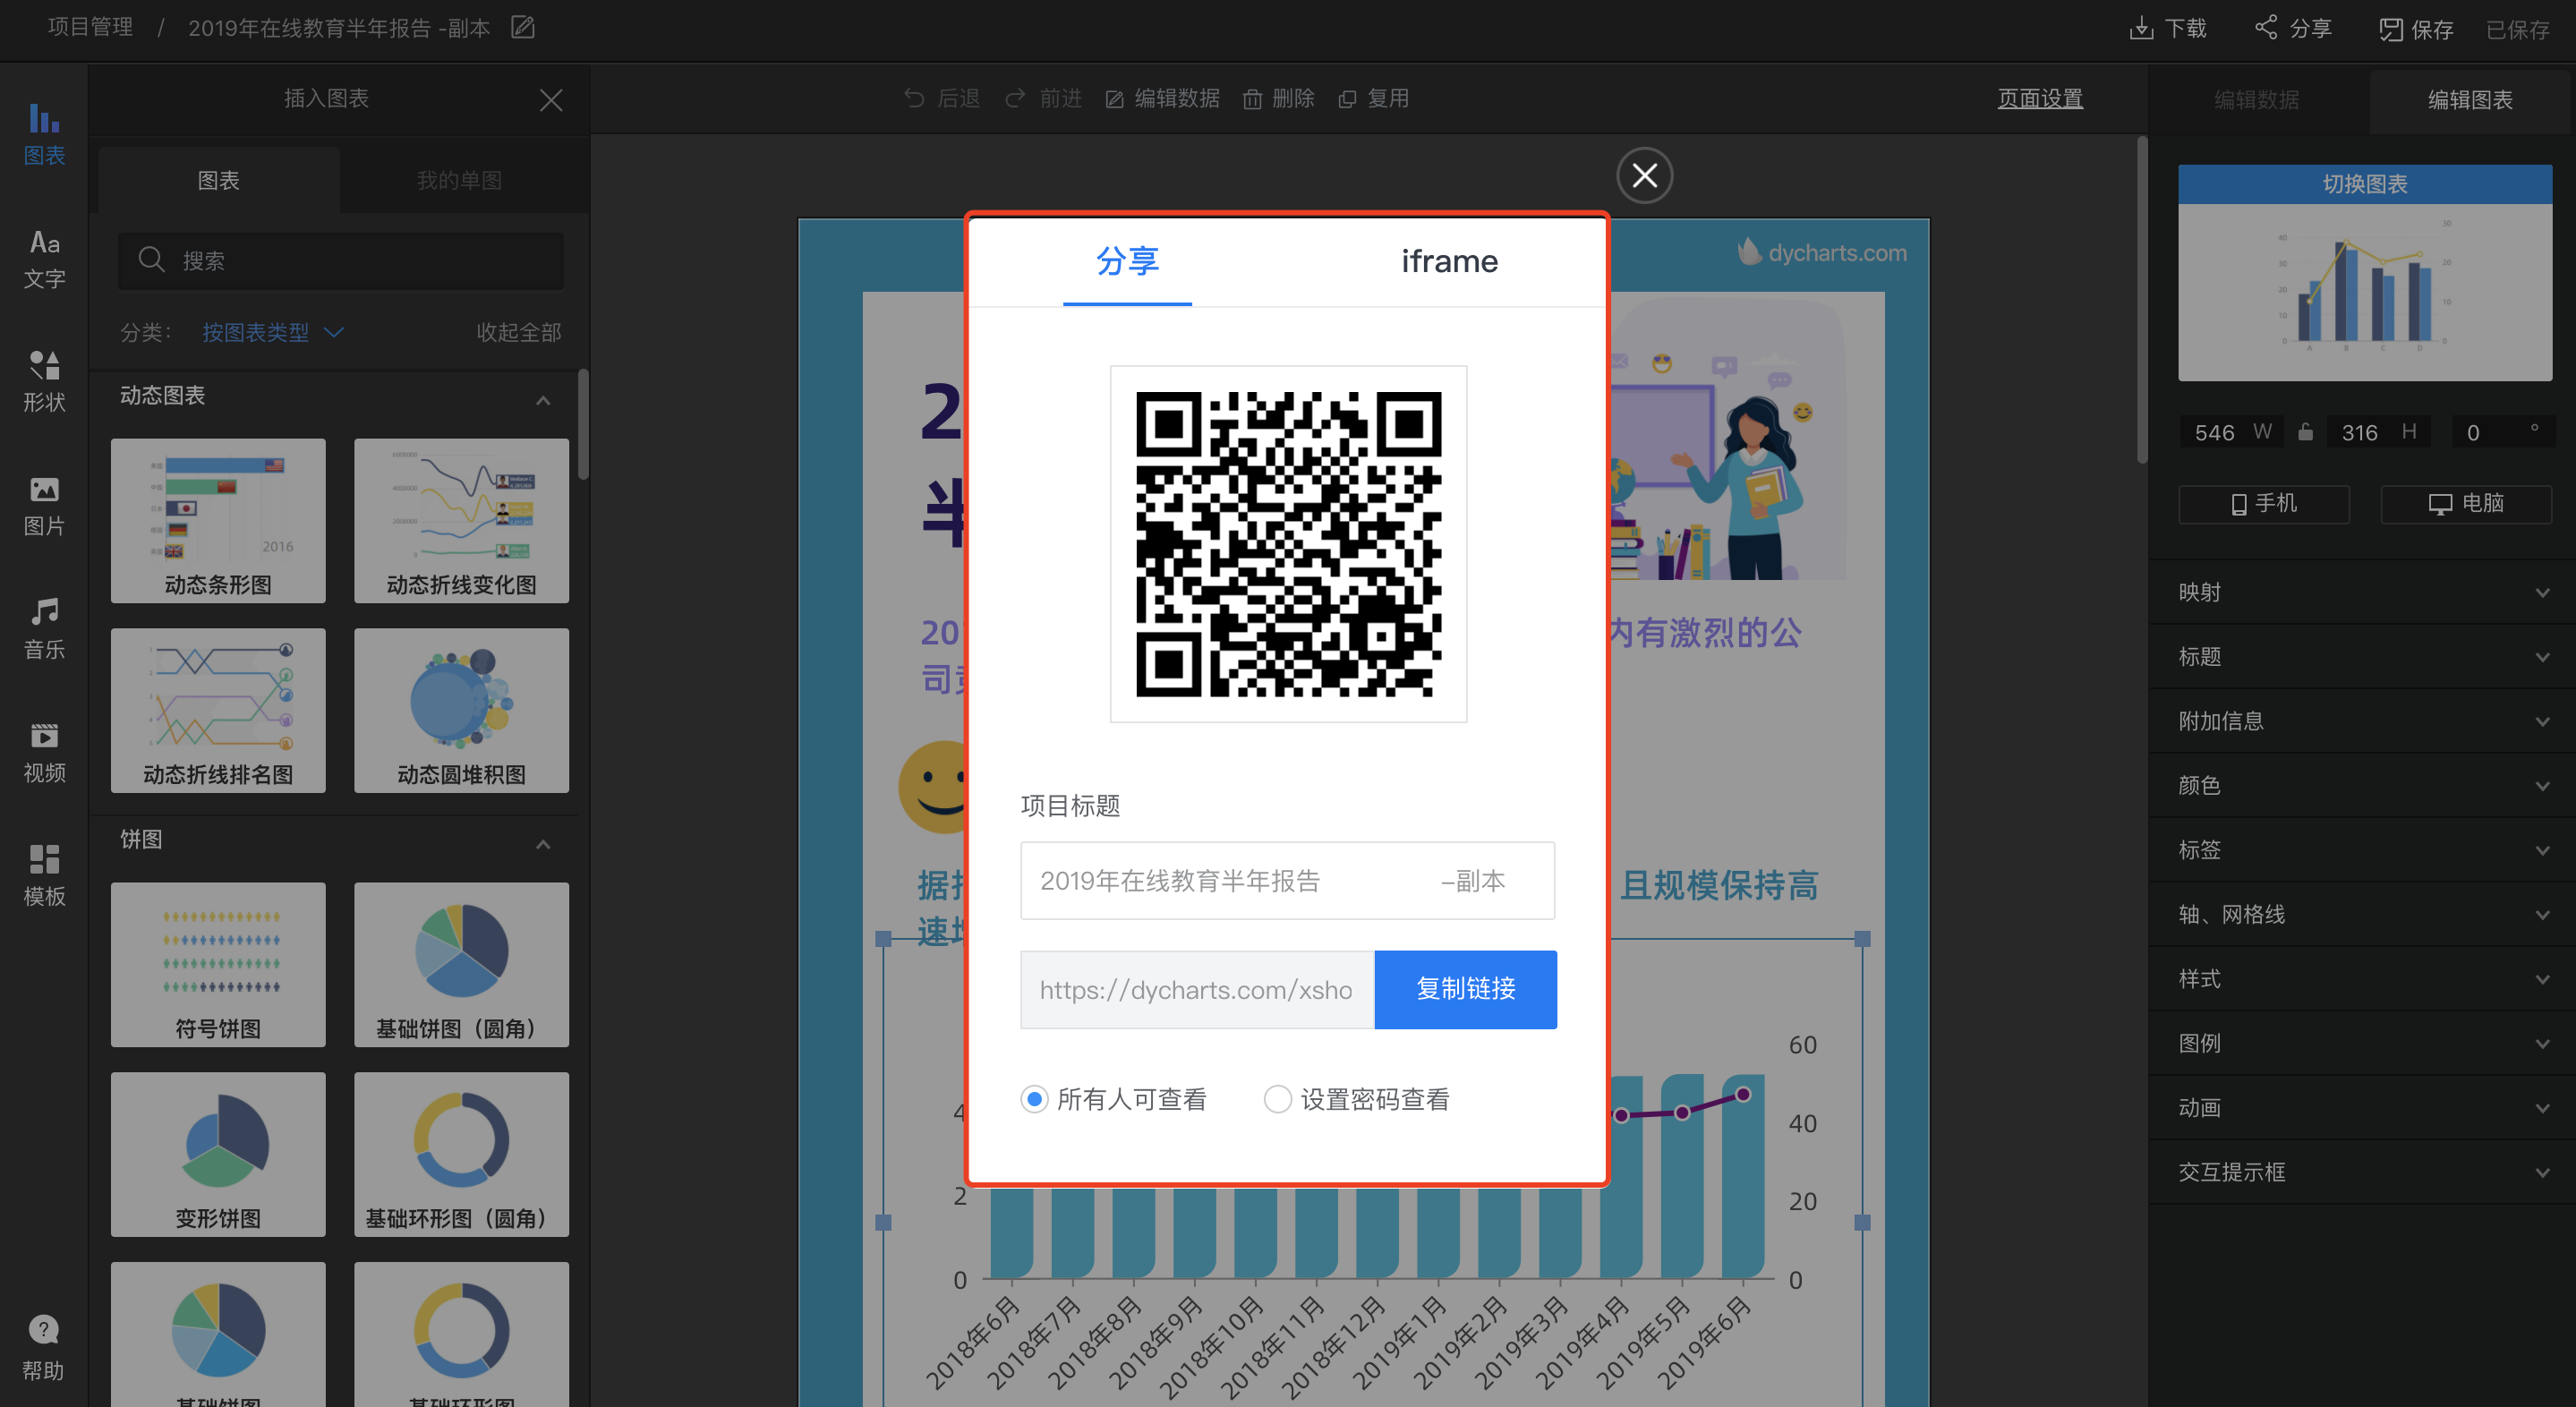Expand the 映射 settings section
This screenshot has width=2576, height=1407.
tap(2362, 592)
